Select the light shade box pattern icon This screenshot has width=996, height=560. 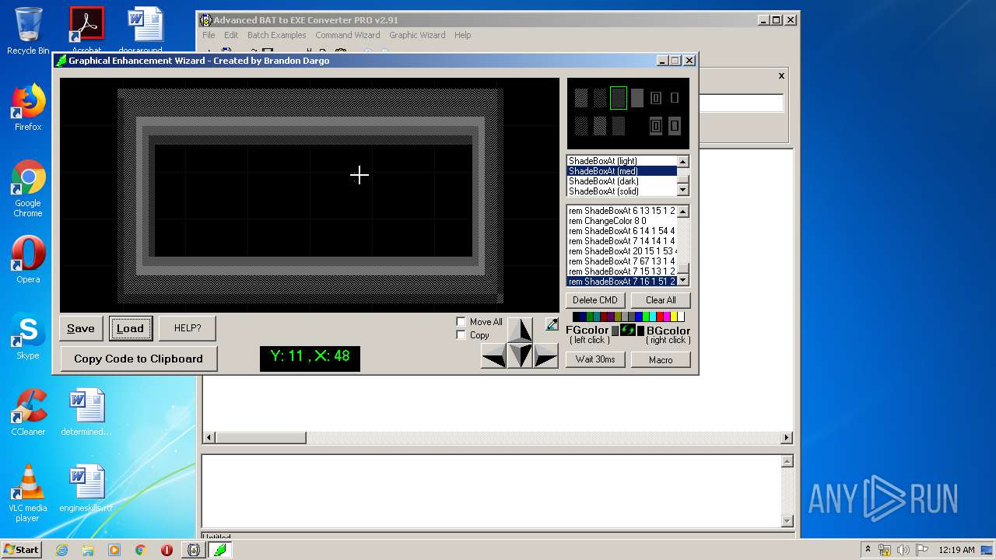(x=581, y=98)
